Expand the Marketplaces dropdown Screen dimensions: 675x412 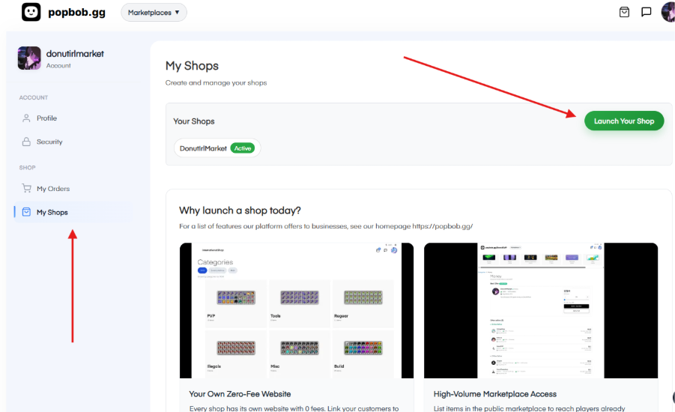coord(154,13)
